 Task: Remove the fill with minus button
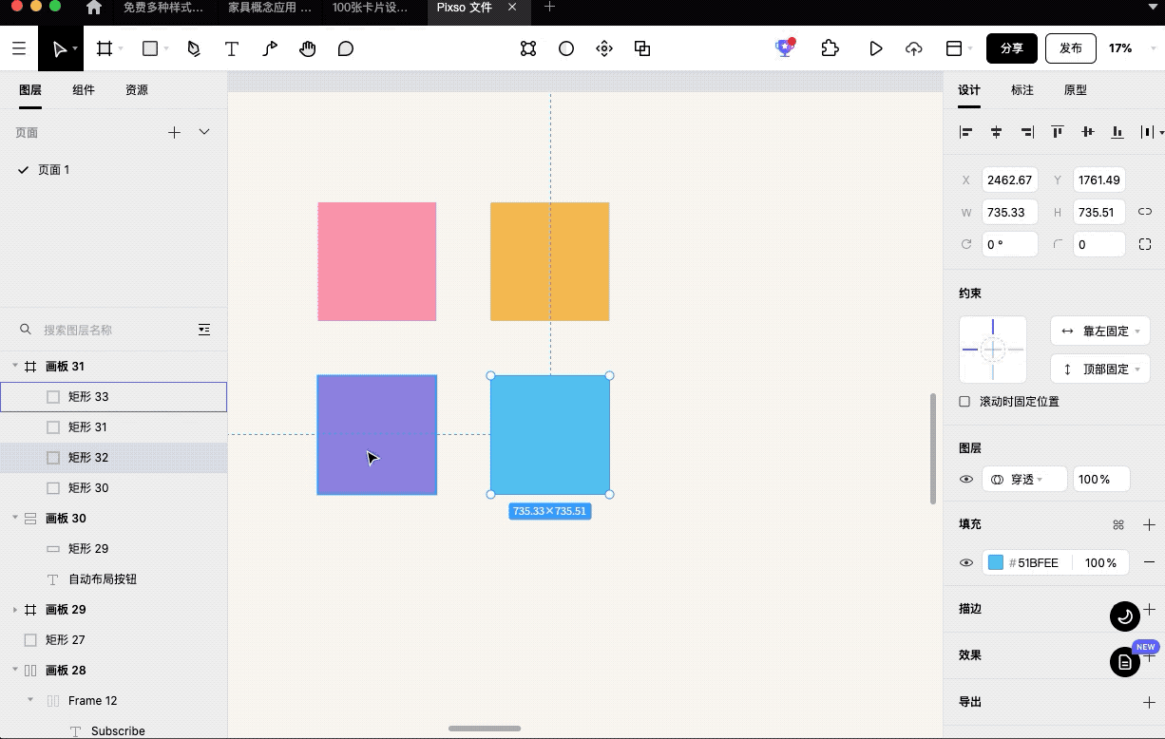point(1149,562)
